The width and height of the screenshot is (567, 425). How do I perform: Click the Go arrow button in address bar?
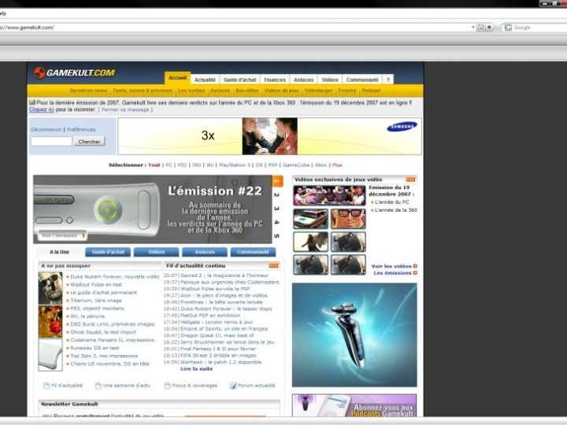pos(489,28)
